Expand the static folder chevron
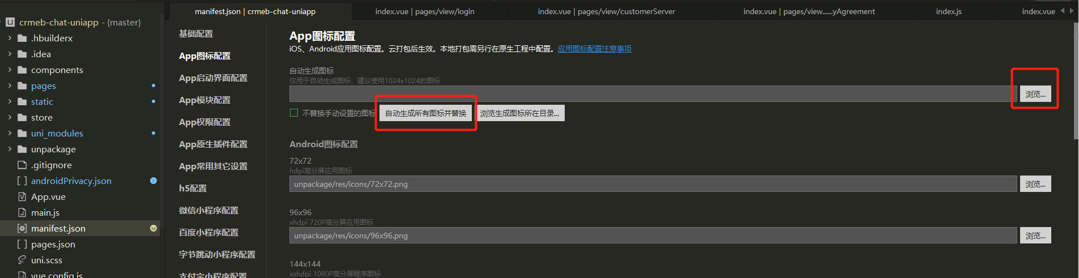The width and height of the screenshot is (1079, 278). click(10, 101)
